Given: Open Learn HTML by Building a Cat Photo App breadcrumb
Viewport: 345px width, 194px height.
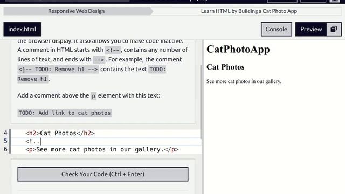Looking at the screenshot, I should coord(249,11).
